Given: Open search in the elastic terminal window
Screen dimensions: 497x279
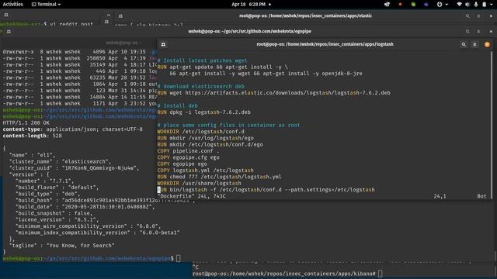Looking at the screenshot, I should [x=467, y=15].
